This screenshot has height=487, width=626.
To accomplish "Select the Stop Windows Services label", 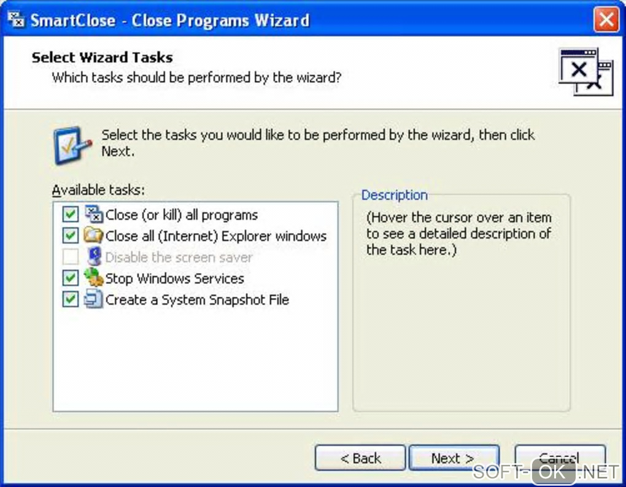I will tap(175, 278).
